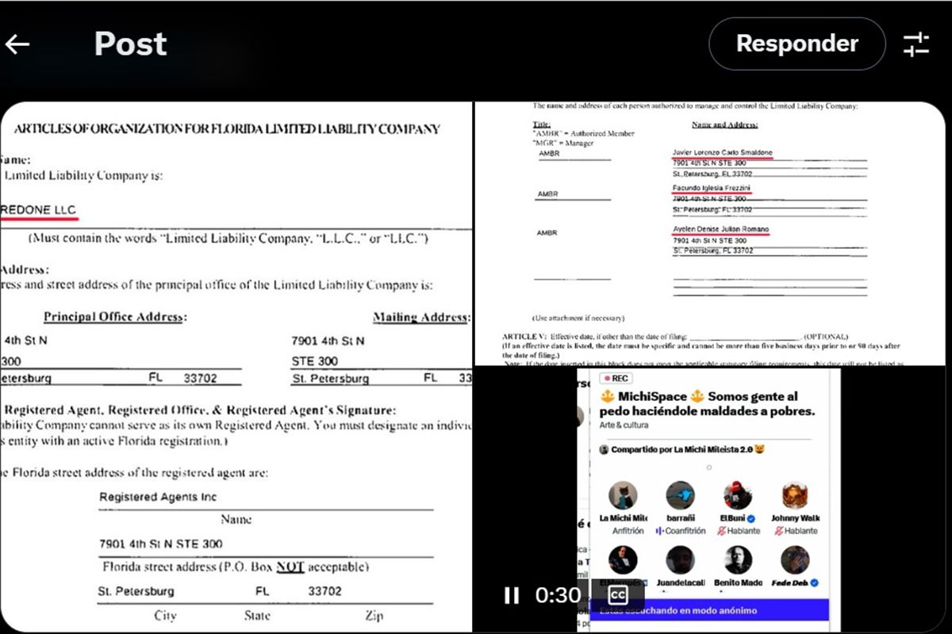The width and height of the screenshot is (952, 634).
Task: Select Benito Mado participant avatar
Action: point(738,560)
